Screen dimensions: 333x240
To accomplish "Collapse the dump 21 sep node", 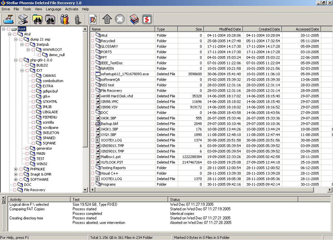I will [15, 40].
